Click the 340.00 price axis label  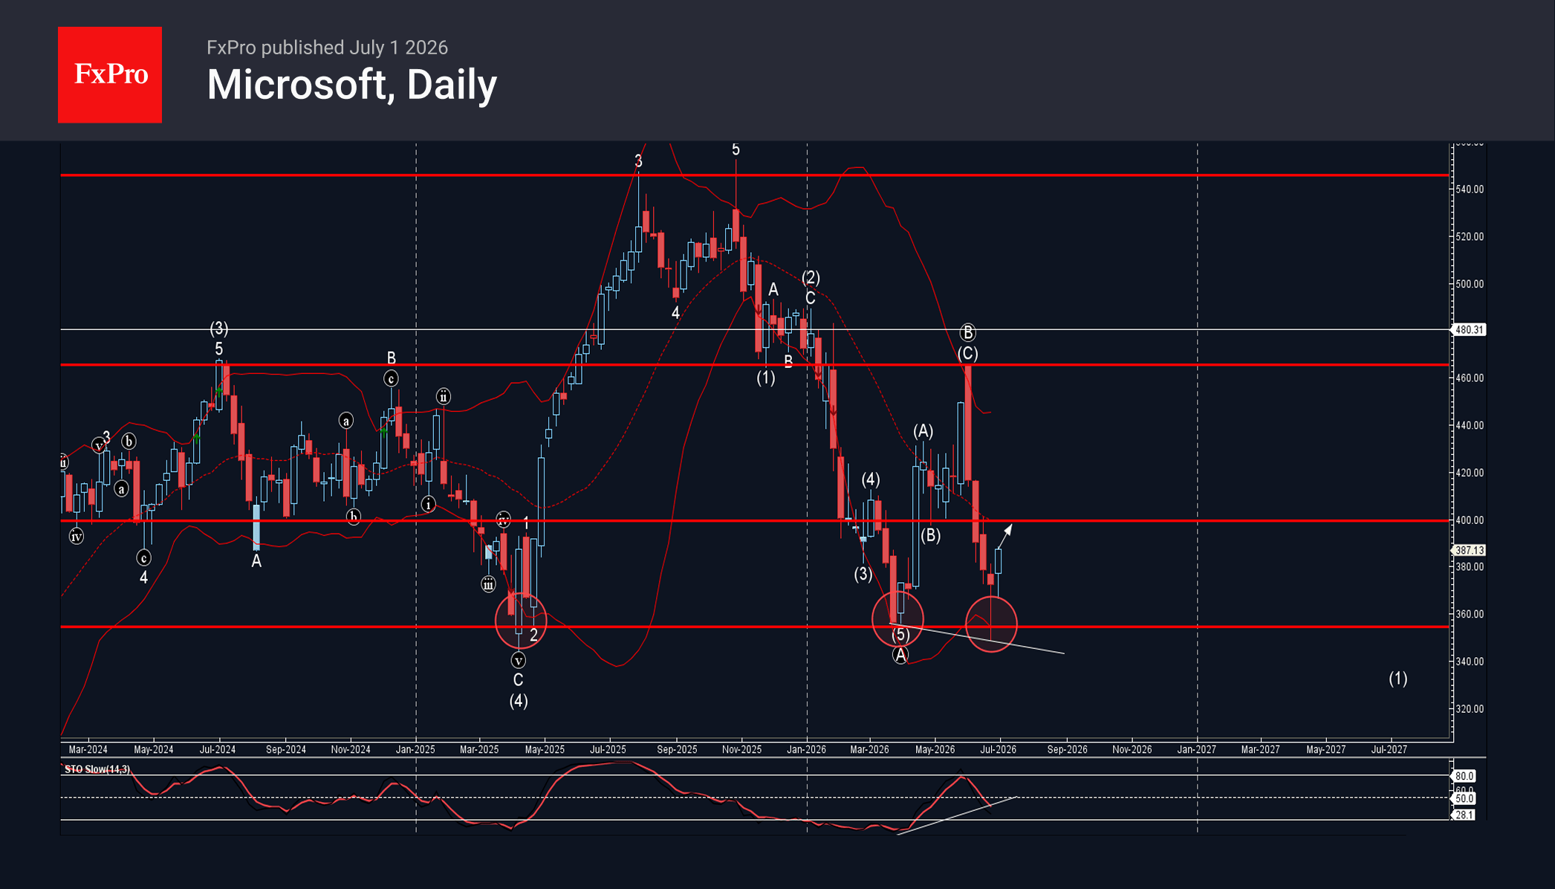(1470, 662)
